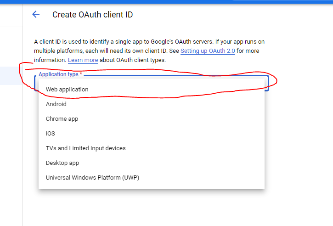Image resolution: width=333 pixels, height=226 pixels.
Task: Select Desktop app as application type
Action: tap(62, 163)
